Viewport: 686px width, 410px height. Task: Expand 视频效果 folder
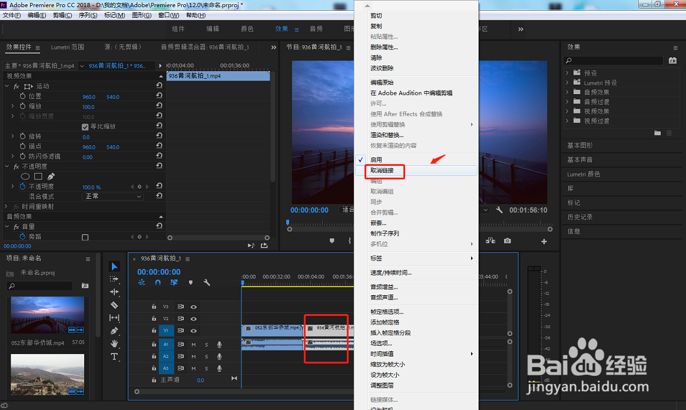(x=568, y=111)
